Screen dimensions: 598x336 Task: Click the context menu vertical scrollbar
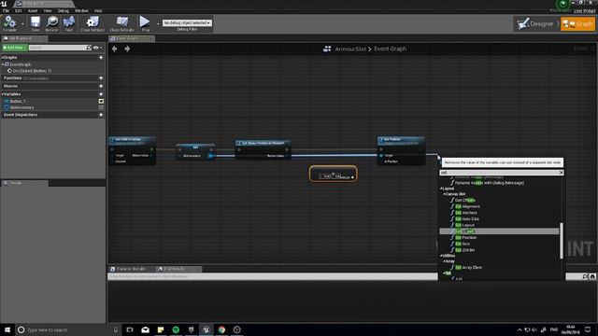(562, 241)
